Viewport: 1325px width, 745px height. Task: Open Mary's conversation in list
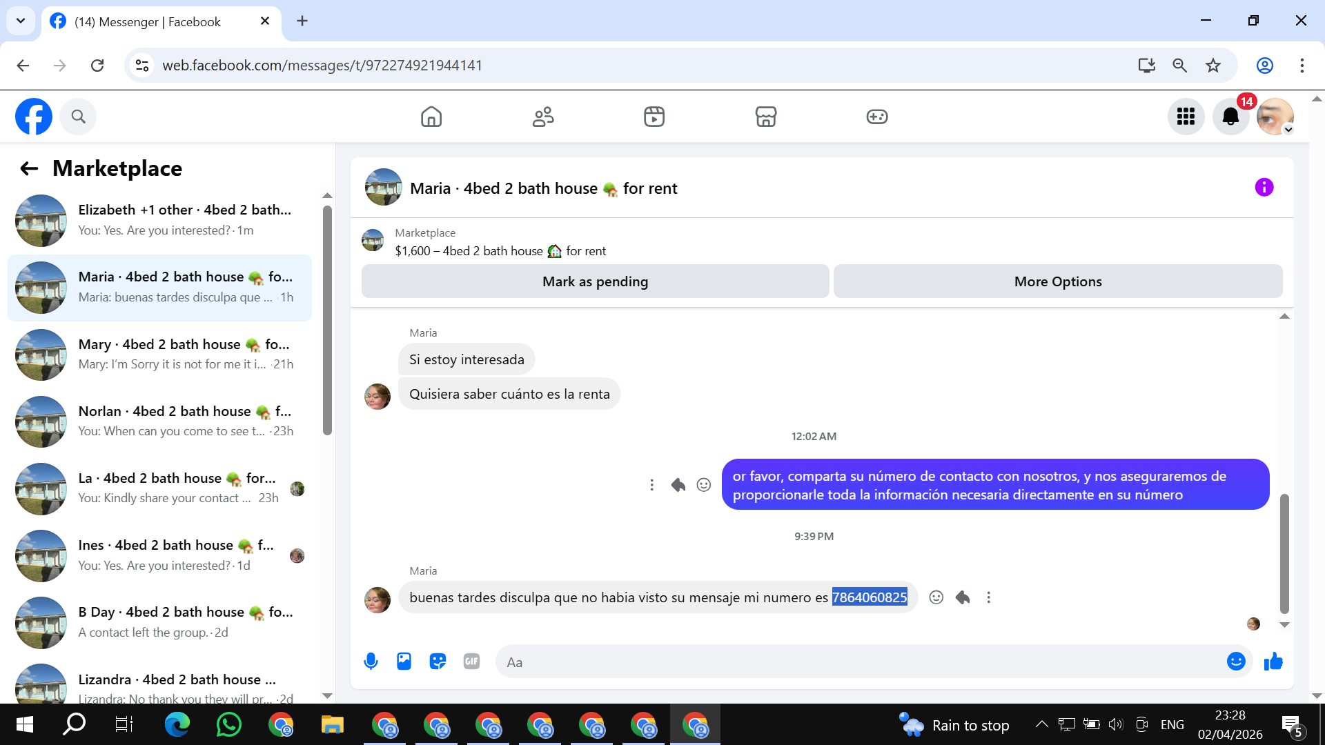[160, 355]
